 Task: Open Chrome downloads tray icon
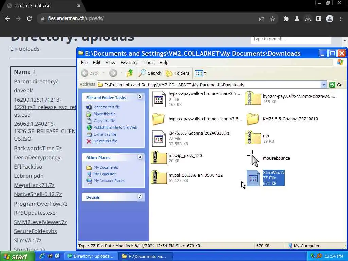tap(308, 19)
